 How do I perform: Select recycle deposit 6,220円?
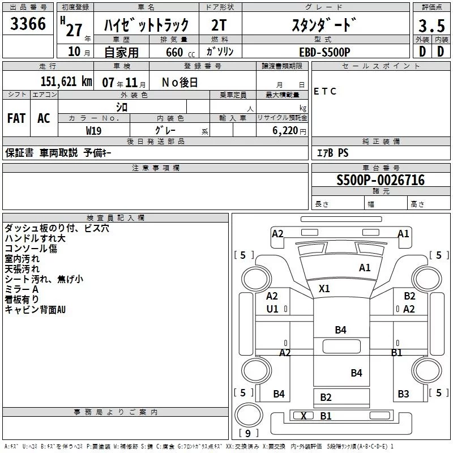[289, 131]
